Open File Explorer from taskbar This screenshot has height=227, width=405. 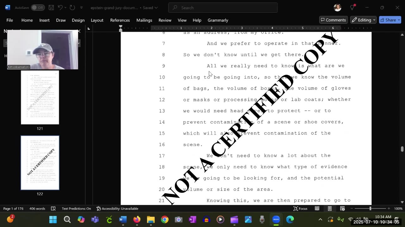(151, 219)
